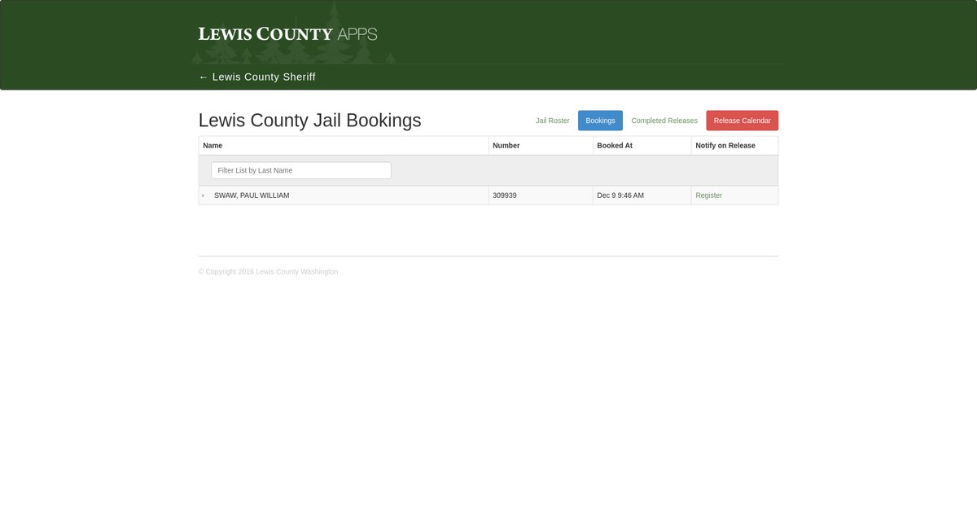Go back to Lewis County Sheriff

click(x=257, y=77)
